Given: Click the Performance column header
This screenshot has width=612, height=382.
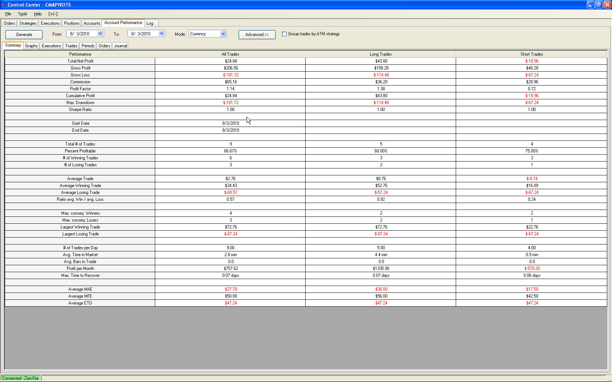Looking at the screenshot, I should [80, 54].
